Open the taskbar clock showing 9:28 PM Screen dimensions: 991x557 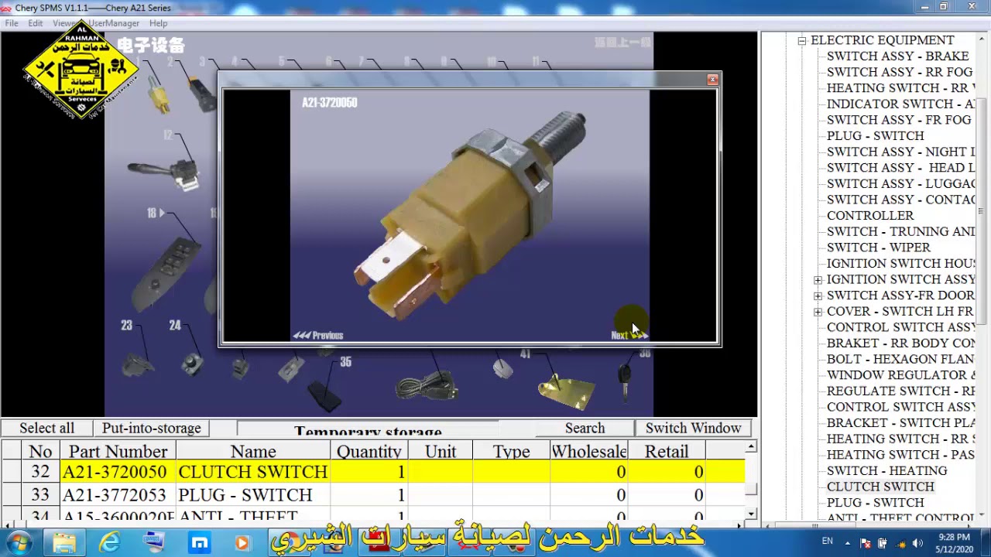click(x=953, y=543)
